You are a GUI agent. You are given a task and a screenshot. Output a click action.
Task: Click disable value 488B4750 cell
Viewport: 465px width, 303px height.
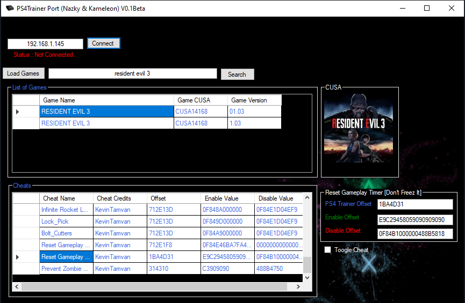(278, 269)
